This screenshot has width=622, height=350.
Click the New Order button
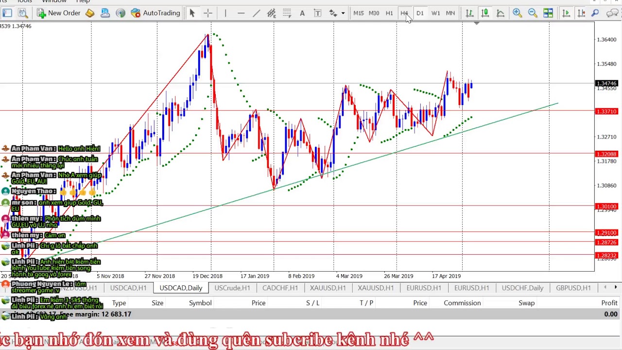pos(58,13)
